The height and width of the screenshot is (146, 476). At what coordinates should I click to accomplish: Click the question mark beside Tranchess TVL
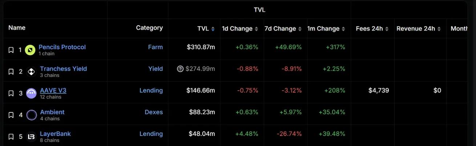coord(180,69)
